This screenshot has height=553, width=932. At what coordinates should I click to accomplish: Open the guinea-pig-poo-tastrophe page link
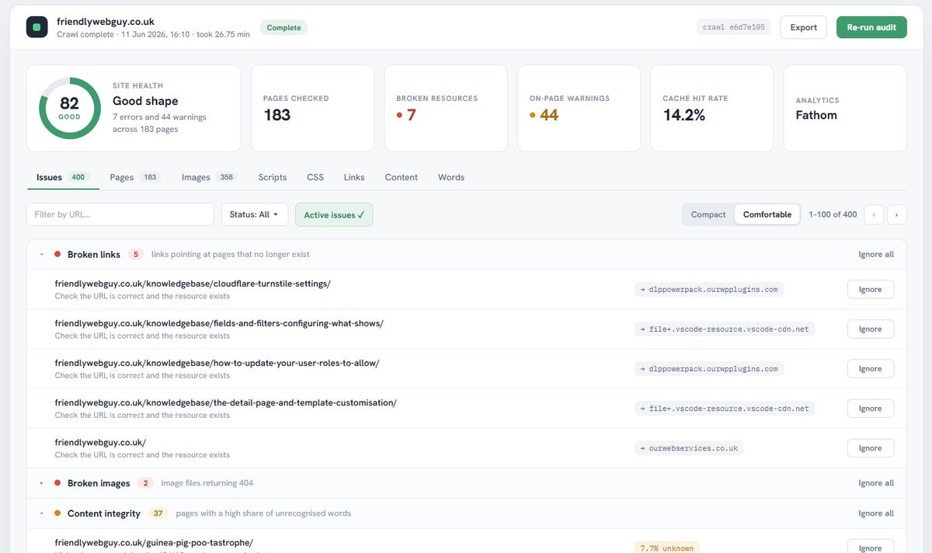point(154,542)
